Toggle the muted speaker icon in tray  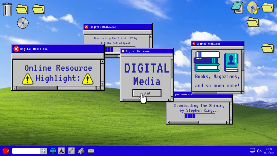tap(259, 151)
